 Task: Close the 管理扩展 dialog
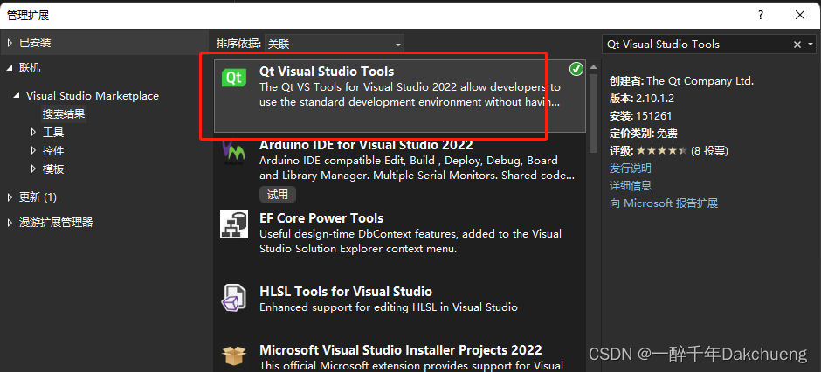pos(800,15)
